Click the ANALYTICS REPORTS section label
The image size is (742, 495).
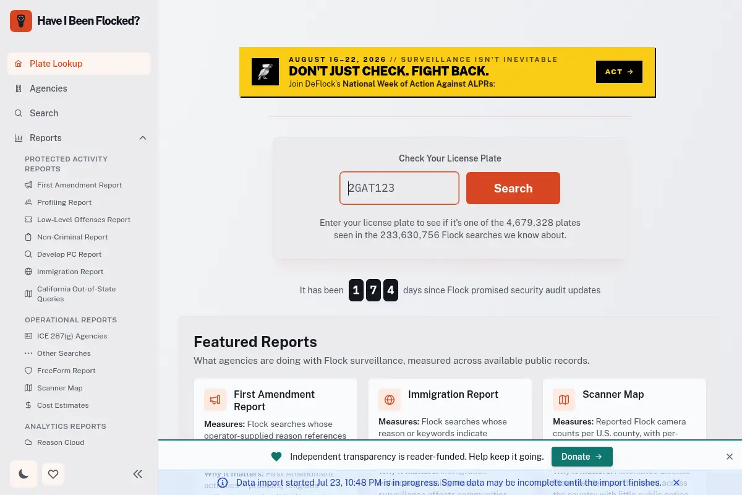pos(66,426)
